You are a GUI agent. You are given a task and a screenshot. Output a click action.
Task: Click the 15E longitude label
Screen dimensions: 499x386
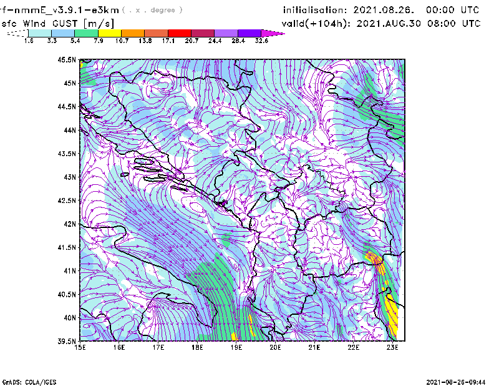coord(80,347)
